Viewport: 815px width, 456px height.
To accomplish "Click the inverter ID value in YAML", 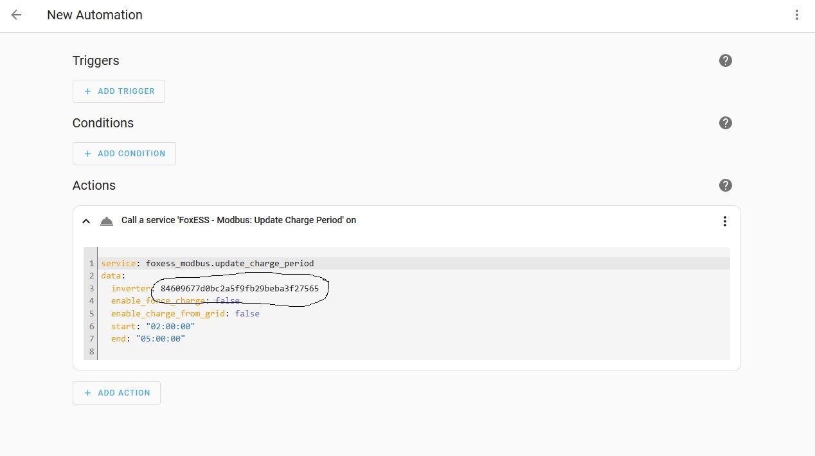I will click(239, 288).
